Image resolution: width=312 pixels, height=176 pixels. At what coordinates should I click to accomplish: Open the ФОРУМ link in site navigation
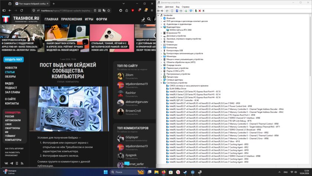coord(101,19)
